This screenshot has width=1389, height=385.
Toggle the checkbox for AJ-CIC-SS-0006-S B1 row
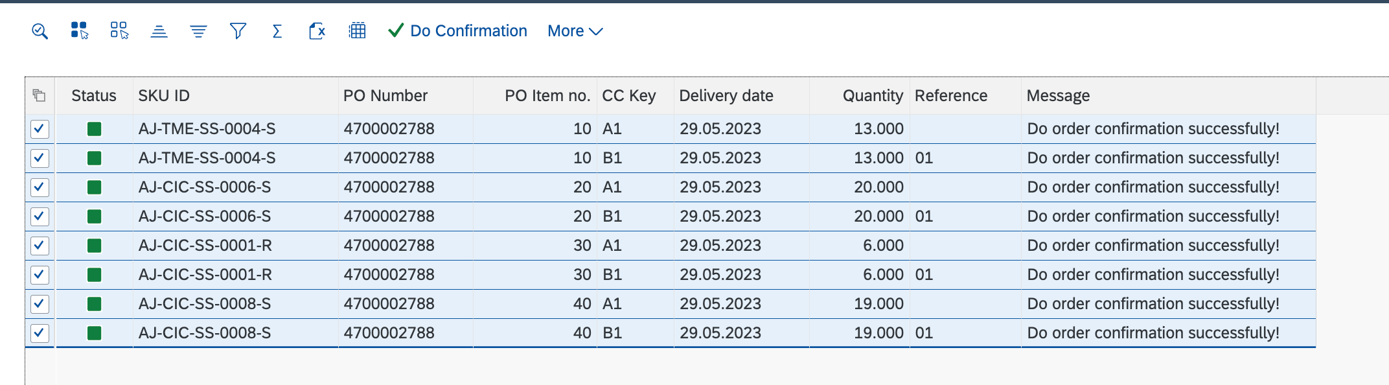40,216
